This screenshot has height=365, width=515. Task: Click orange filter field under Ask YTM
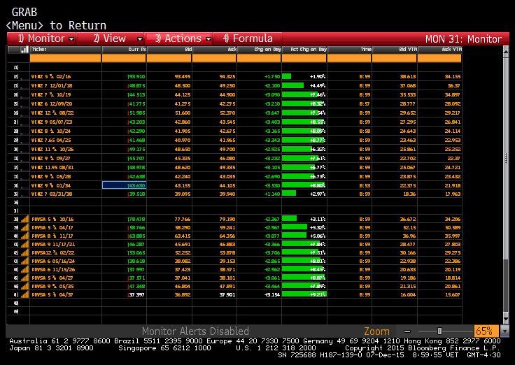pos(439,59)
